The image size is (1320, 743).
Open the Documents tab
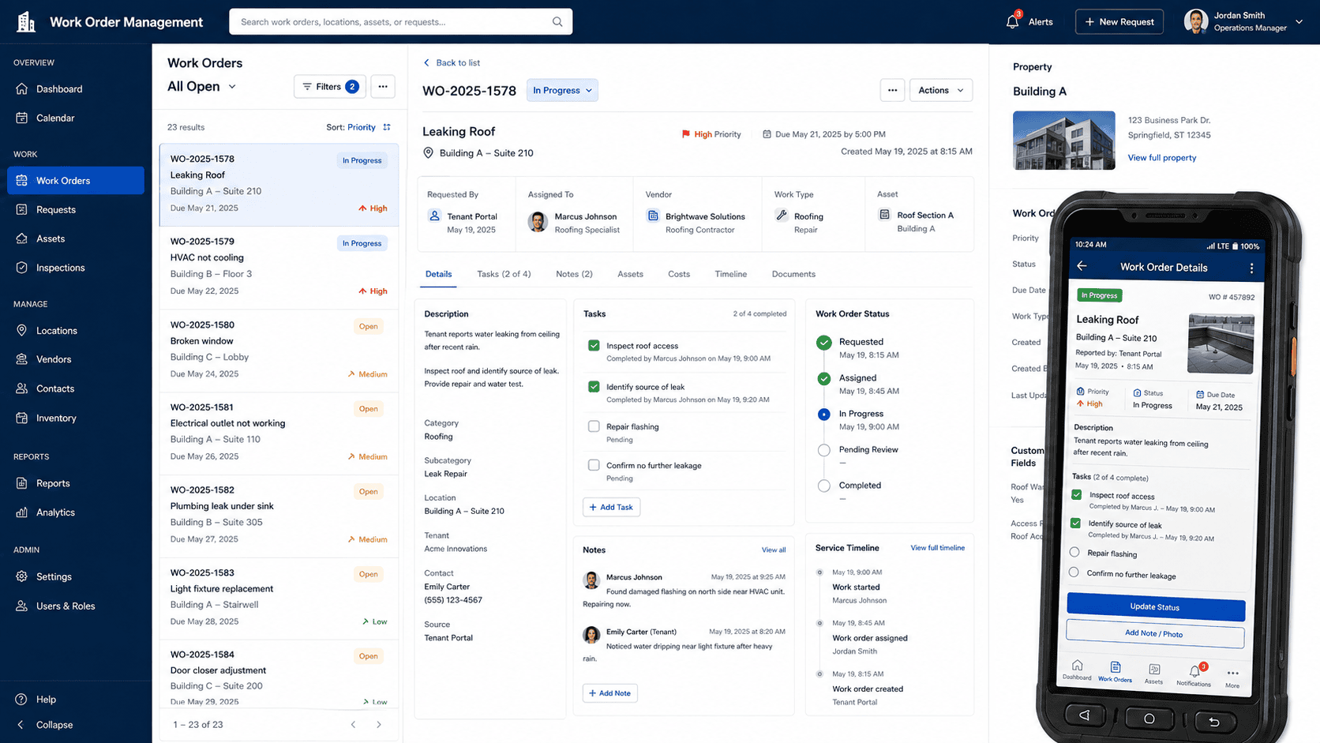[x=793, y=274]
